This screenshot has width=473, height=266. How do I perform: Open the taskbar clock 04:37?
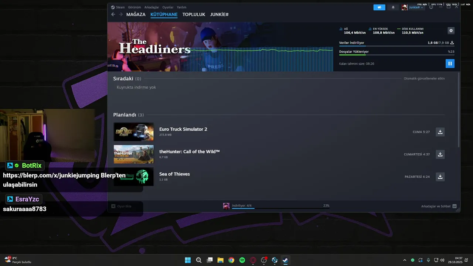(x=455, y=260)
